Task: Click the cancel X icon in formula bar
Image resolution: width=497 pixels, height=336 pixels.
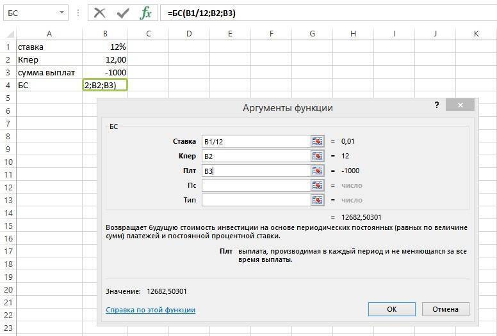Action: (x=99, y=12)
